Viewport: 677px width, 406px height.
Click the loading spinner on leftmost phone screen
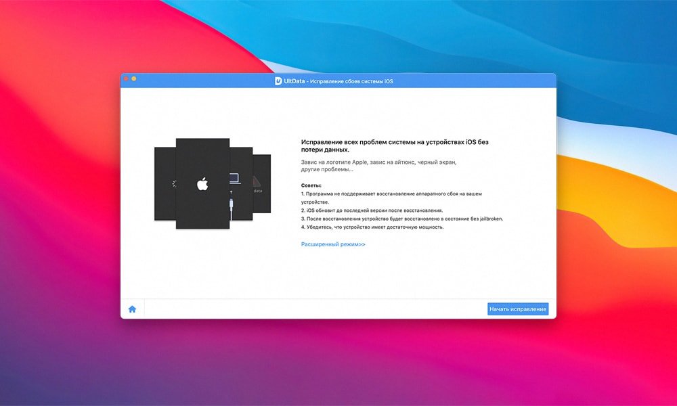(x=173, y=183)
